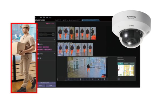
Task: Toggle the person (人物) search switch
Action: coord(38,44)
